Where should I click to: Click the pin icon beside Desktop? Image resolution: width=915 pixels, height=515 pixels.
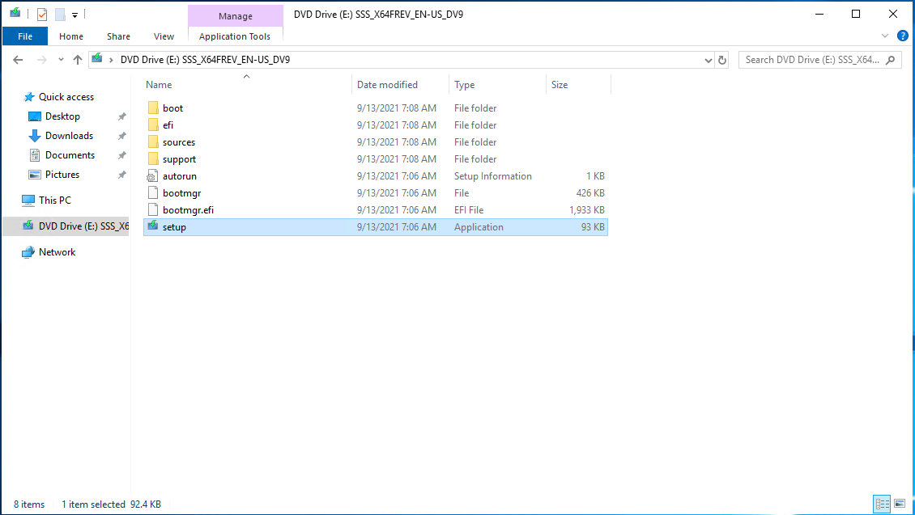tap(122, 116)
